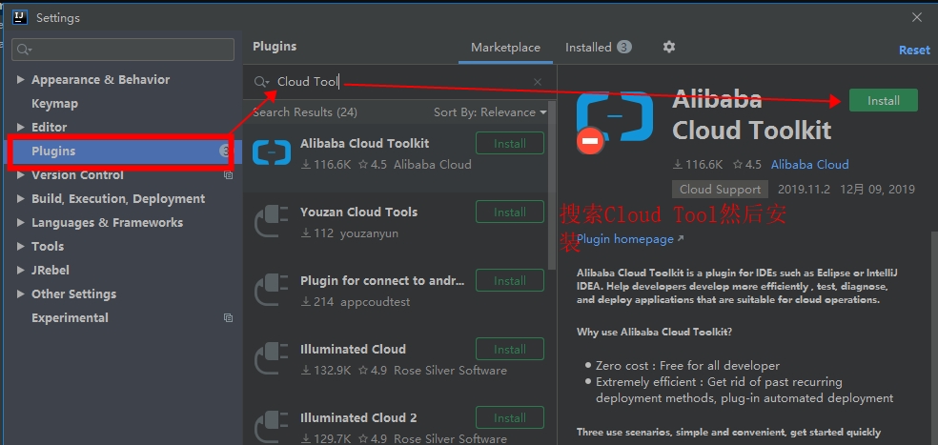The width and height of the screenshot is (938, 445).
Task: Select the Alibaba Cloud Toolkit list icon
Action: tap(271, 152)
